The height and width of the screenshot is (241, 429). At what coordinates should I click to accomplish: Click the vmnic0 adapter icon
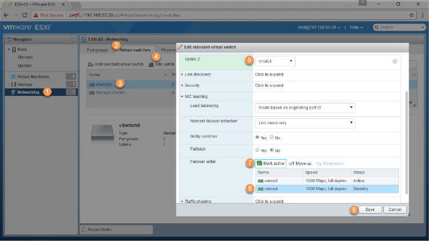tap(261, 181)
